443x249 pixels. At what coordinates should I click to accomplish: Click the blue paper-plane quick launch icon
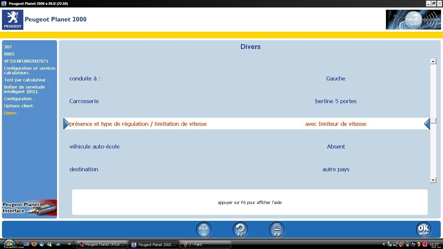(57, 244)
